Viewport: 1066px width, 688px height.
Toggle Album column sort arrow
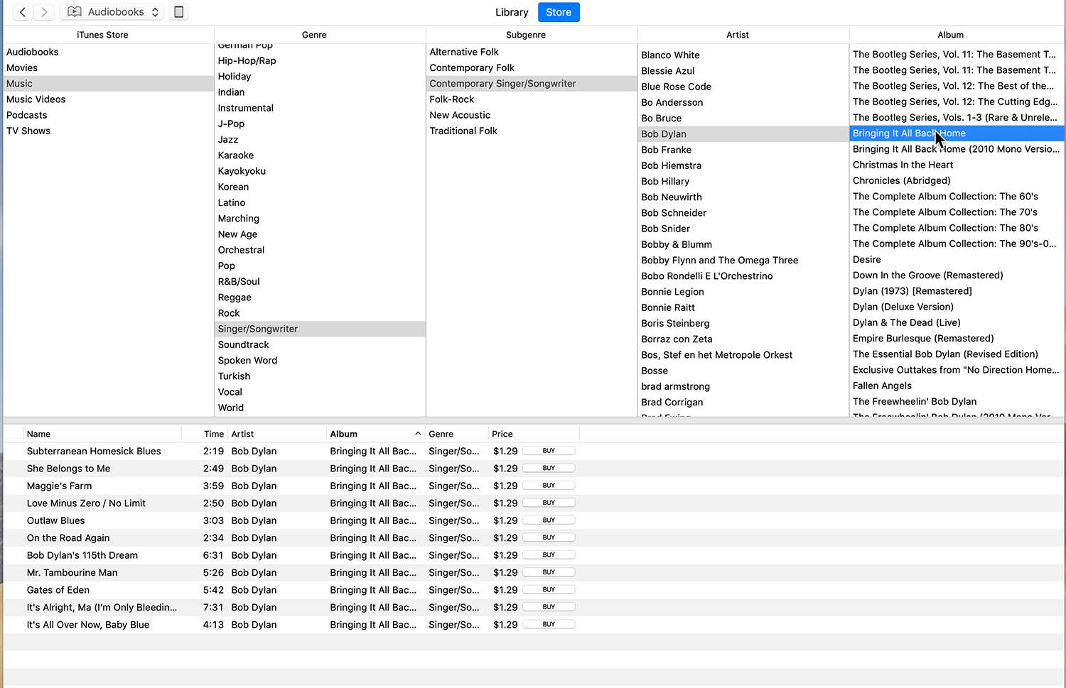[418, 434]
